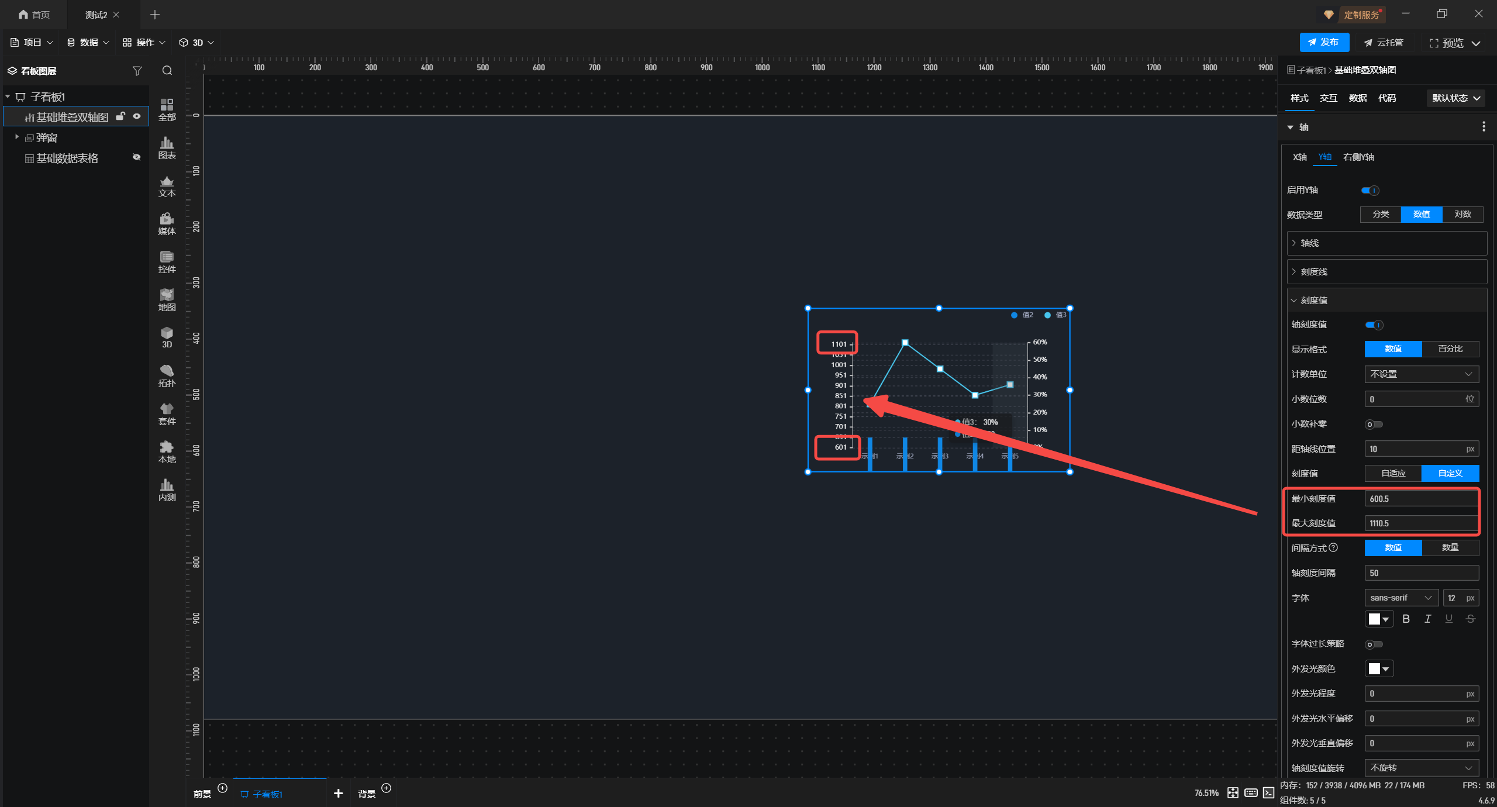The width and height of the screenshot is (1497, 807).
Task: Open the 外发光颜色 color swatch
Action: (1378, 668)
